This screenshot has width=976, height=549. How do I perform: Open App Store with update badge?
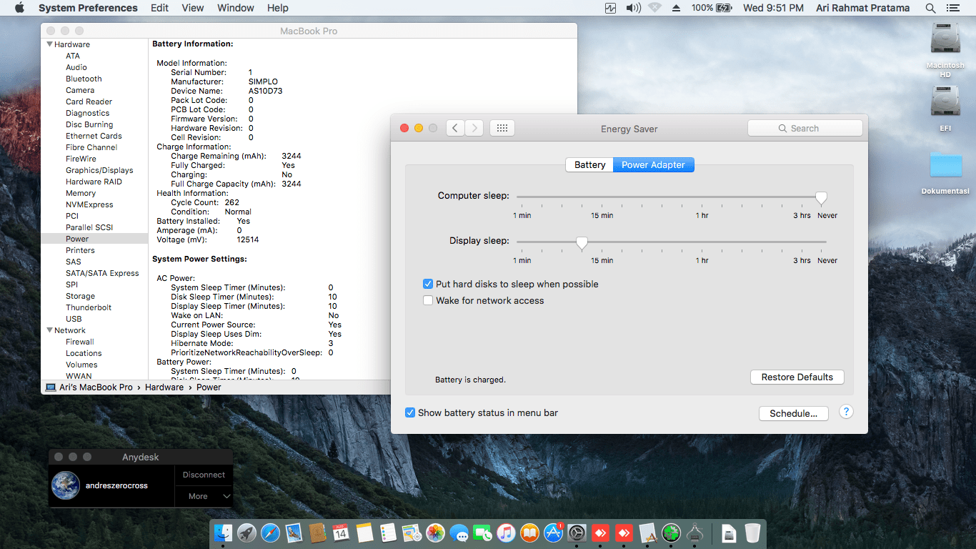(x=553, y=533)
